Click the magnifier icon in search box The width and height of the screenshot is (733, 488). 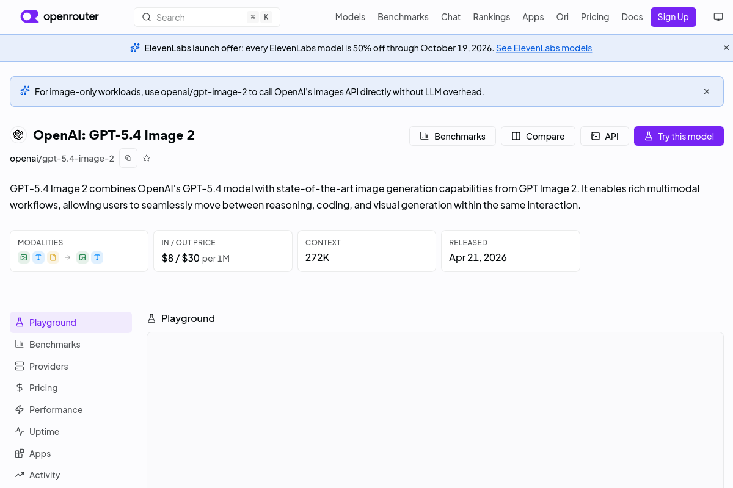147,17
